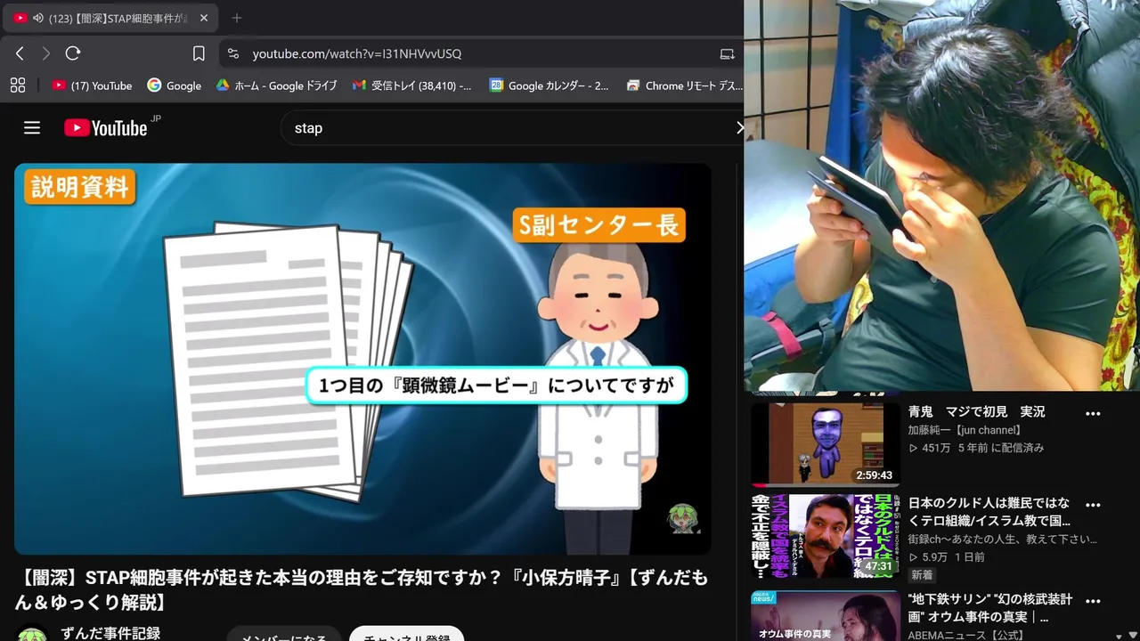The width and height of the screenshot is (1140, 641).
Task: Click the scrollbar down arrow at bottom right
Action: 1132,635
